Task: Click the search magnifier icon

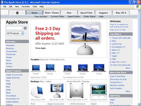Action: click(x=25, y=28)
